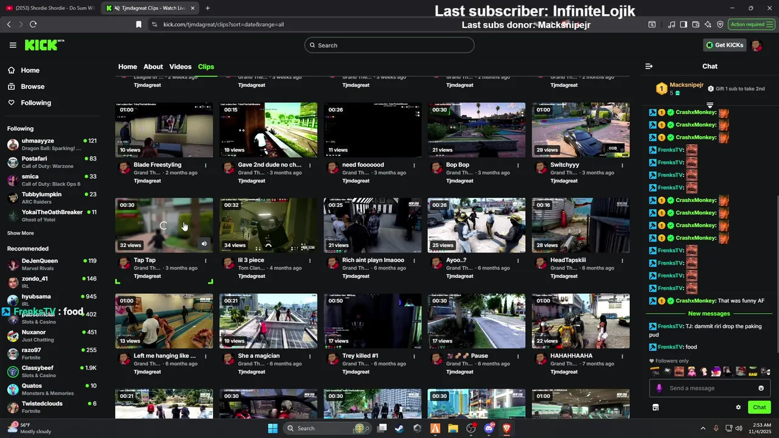This screenshot has width=779, height=438.
Task: Click browser reload button
Action: click(33, 24)
